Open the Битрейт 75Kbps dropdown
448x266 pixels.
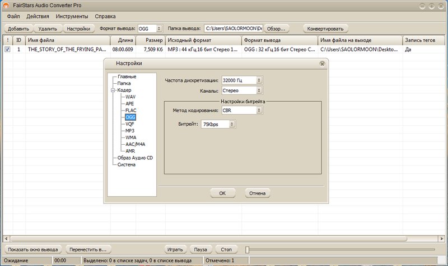point(232,124)
